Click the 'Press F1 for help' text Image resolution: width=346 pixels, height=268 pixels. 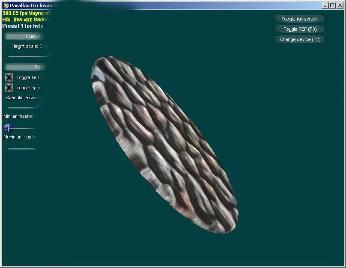coord(23,26)
